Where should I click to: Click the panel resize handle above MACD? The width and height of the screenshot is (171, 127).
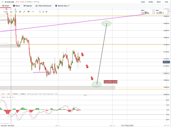point(85,95)
